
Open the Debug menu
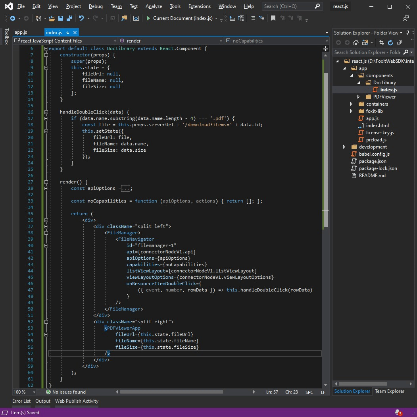pyautogui.click(x=96, y=6)
